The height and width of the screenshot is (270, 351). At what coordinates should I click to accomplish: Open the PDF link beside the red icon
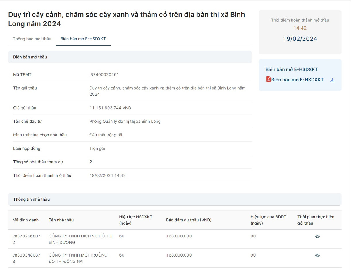point(297,80)
